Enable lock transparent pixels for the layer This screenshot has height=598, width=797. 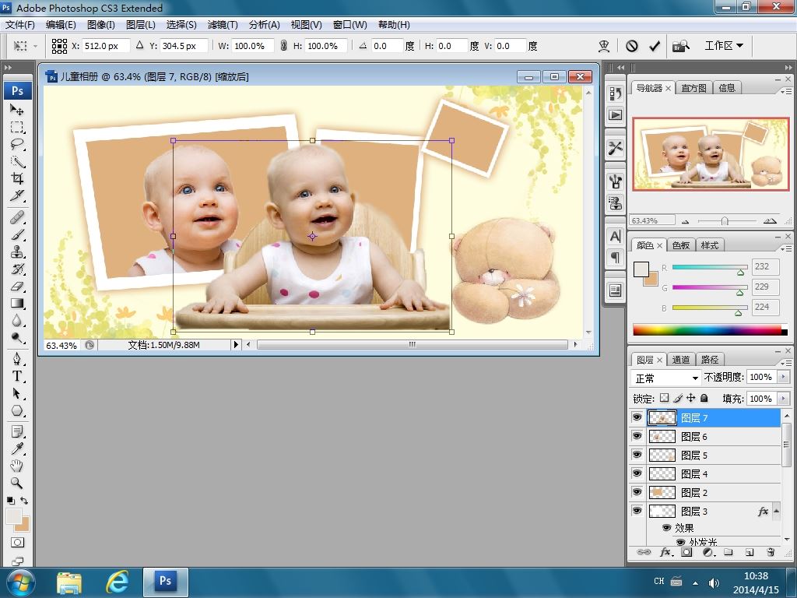pos(664,398)
